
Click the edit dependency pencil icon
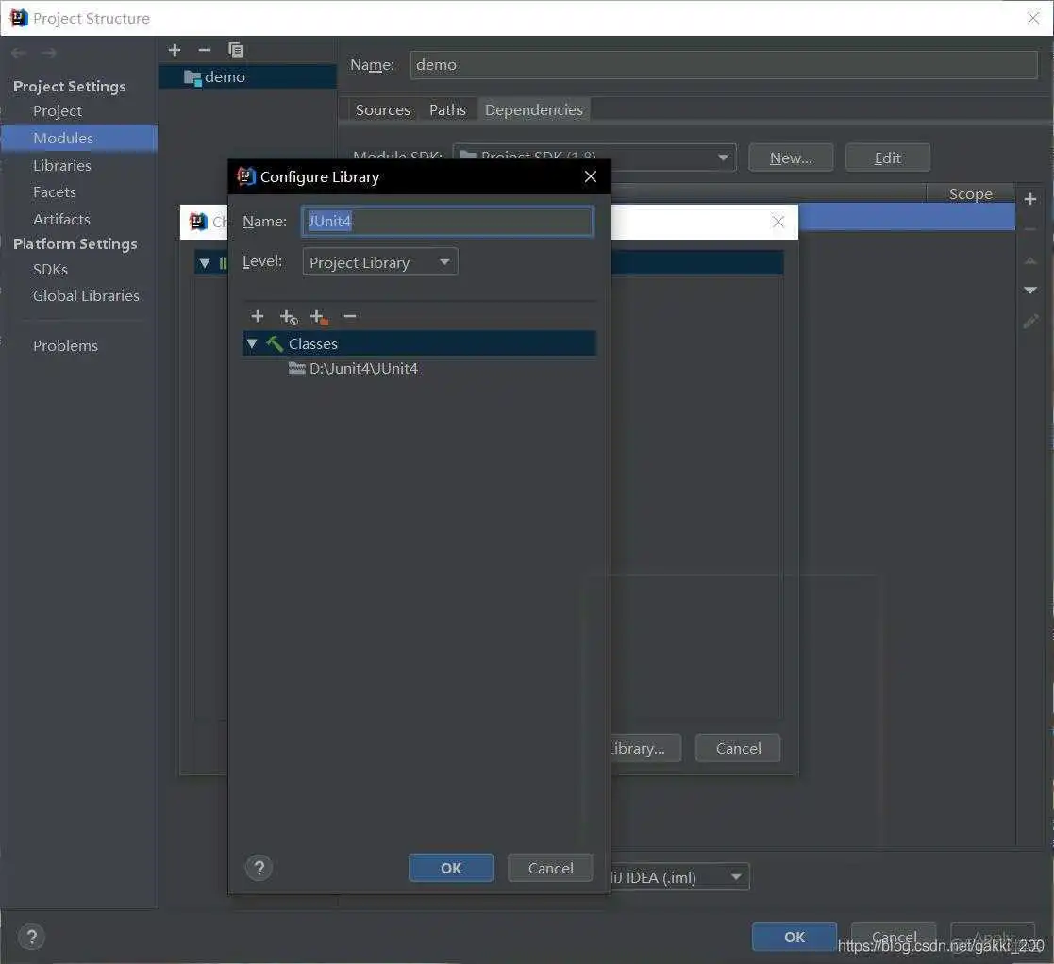tap(1030, 321)
